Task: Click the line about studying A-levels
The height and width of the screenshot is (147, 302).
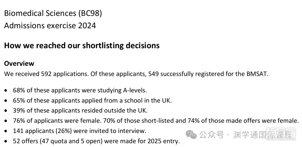Action: [80, 90]
